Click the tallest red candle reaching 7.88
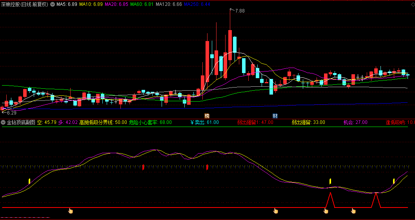This screenshot has width=415, height=220. pos(230,45)
